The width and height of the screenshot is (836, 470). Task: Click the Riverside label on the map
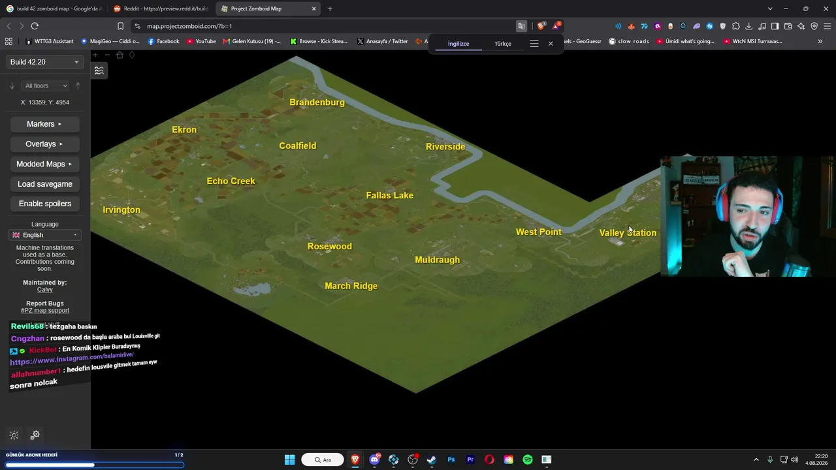click(445, 147)
